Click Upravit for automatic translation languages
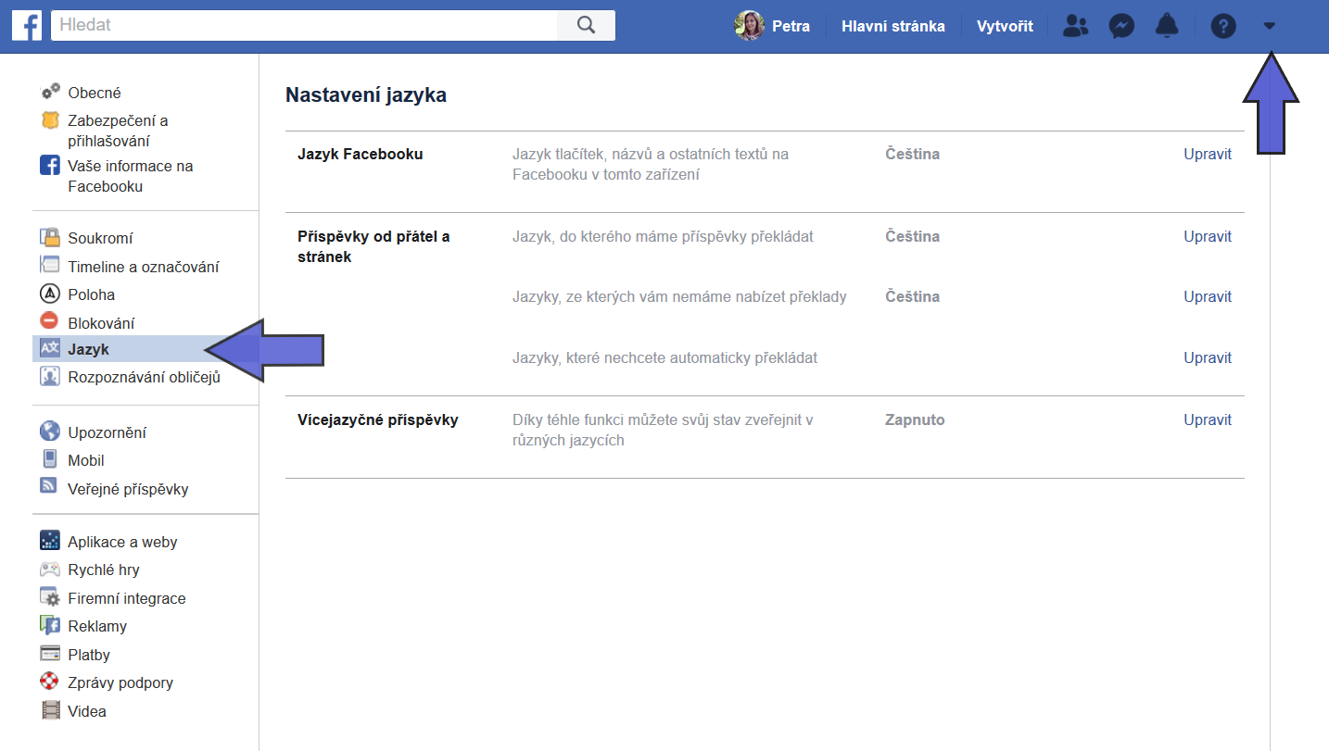The height and width of the screenshot is (751, 1329). pyautogui.click(x=1207, y=358)
